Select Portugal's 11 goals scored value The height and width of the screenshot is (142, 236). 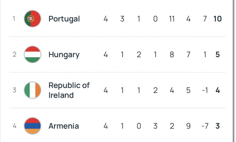(171, 19)
